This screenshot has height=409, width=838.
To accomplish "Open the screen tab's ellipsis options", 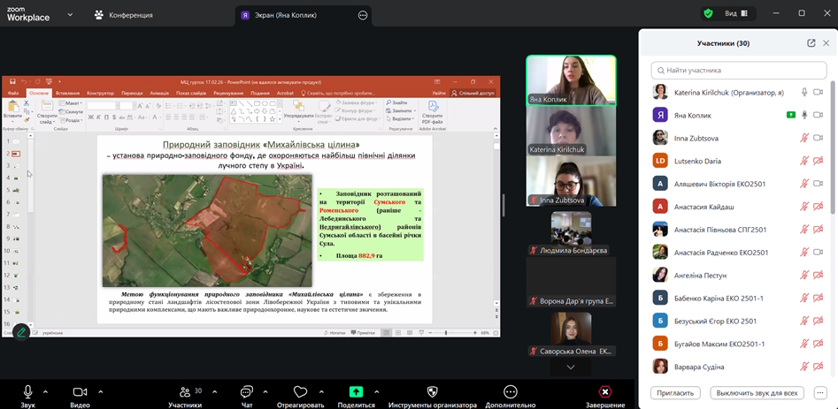I will pyautogui.click(x=363, y=15).
